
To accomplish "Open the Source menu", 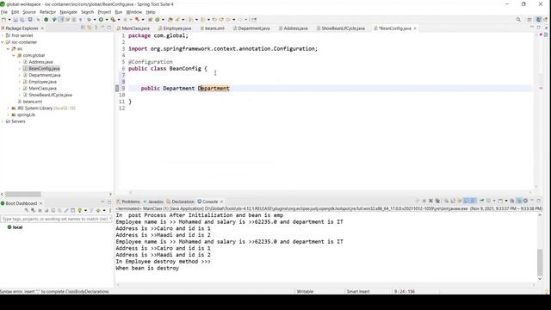I will click(29, 12).
